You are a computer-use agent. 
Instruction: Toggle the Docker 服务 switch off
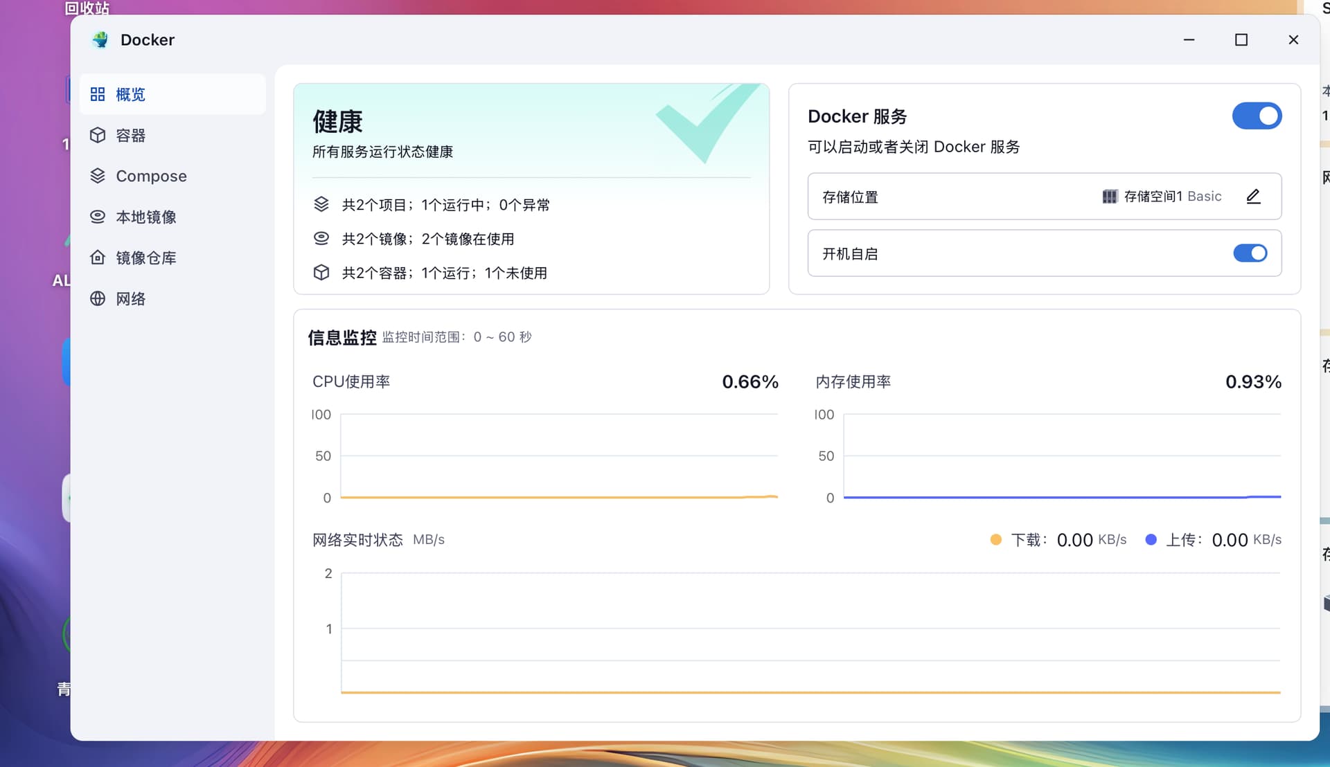[x=1257, y=116]
